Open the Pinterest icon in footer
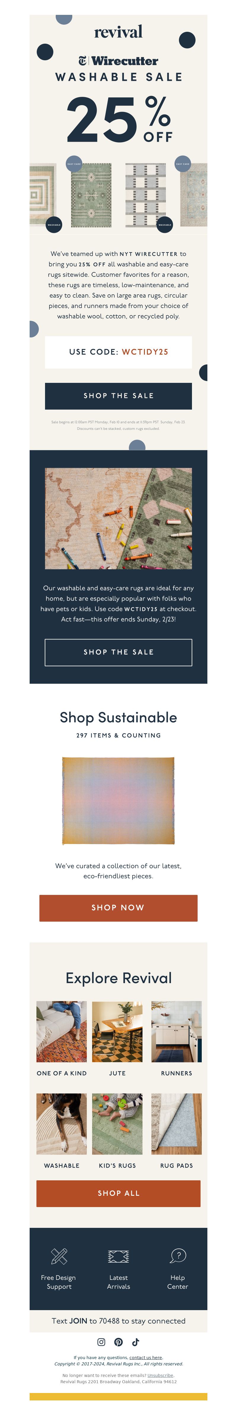The width and height of the screenshot is (237, 1412). coord(118,1342)
